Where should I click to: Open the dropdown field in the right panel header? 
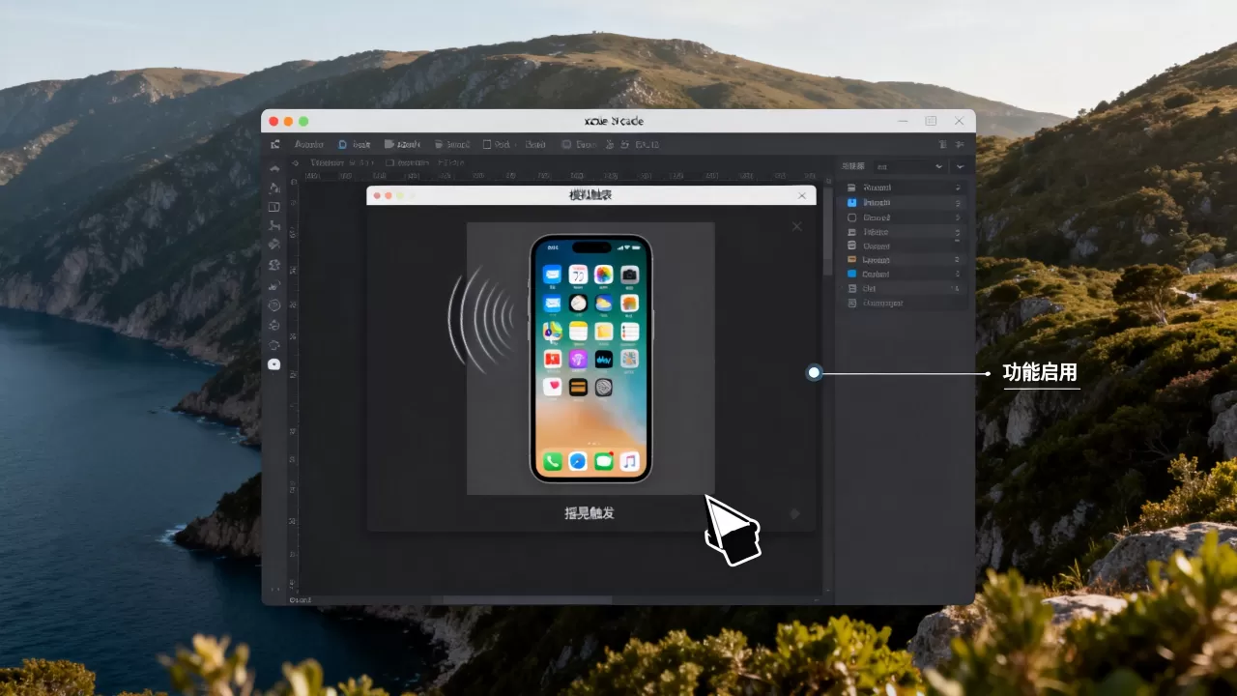coord(909,166)
